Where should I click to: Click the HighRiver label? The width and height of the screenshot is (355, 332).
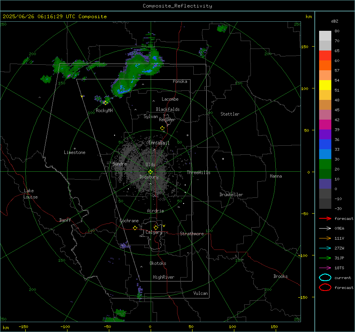[164, 277]
